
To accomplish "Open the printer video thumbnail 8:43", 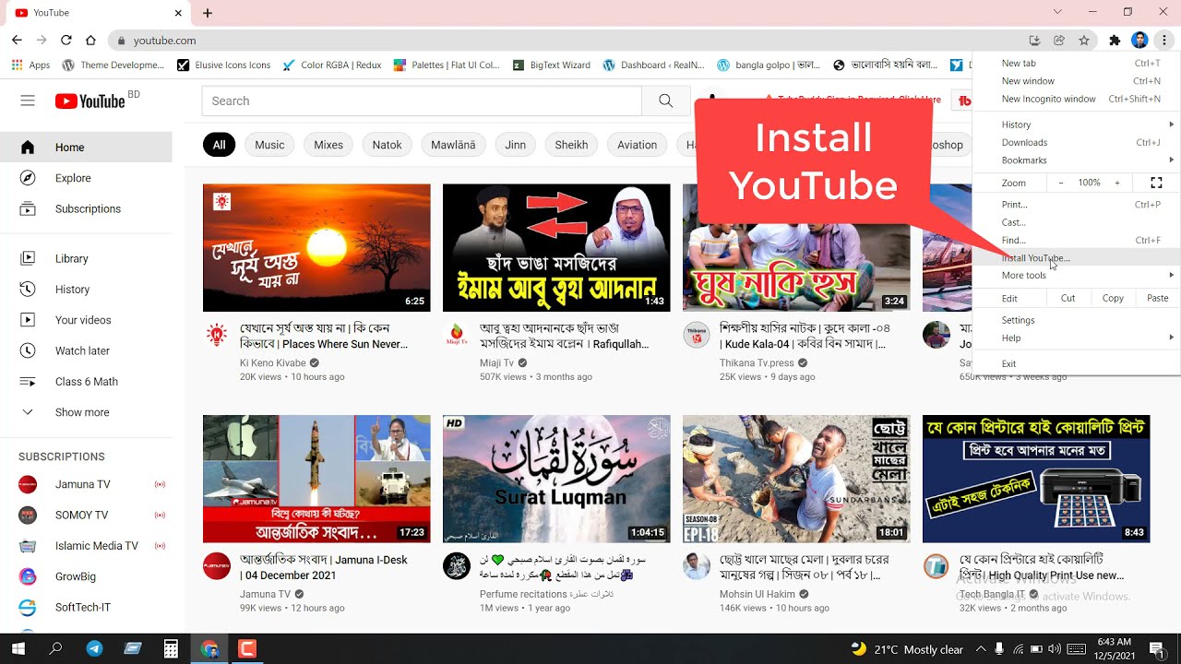I will pos(1036,479).
